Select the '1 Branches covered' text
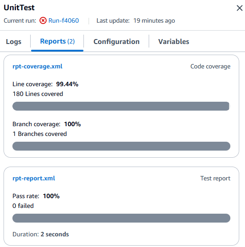Viewport: 245px width, 247px height. click(40, 134)
